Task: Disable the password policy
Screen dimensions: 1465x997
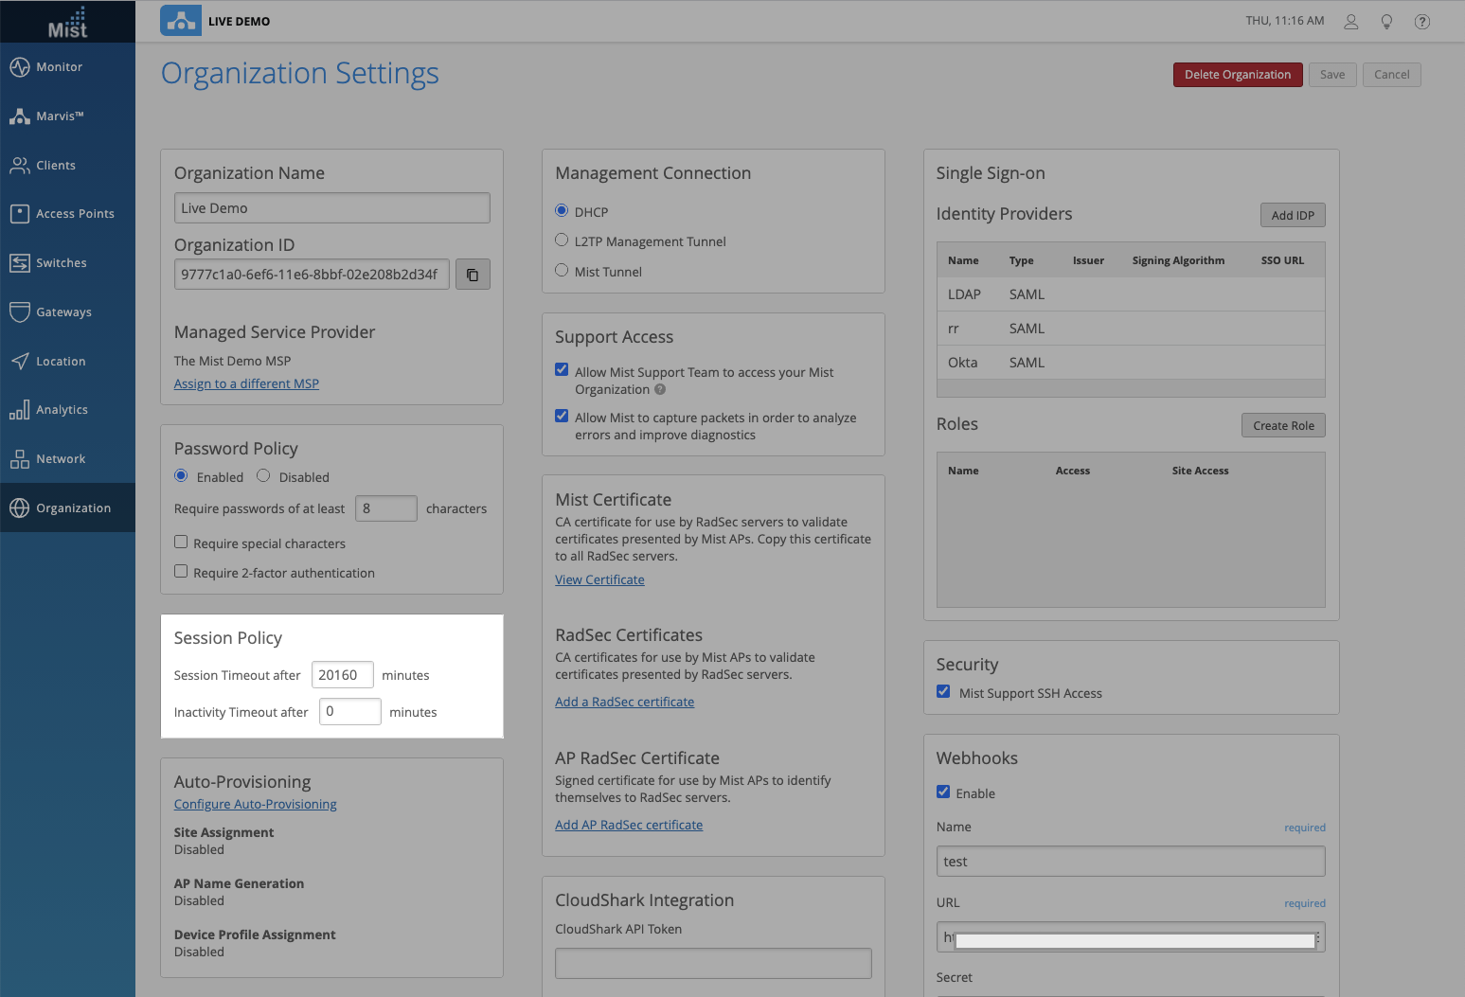Action: point(263,476)
